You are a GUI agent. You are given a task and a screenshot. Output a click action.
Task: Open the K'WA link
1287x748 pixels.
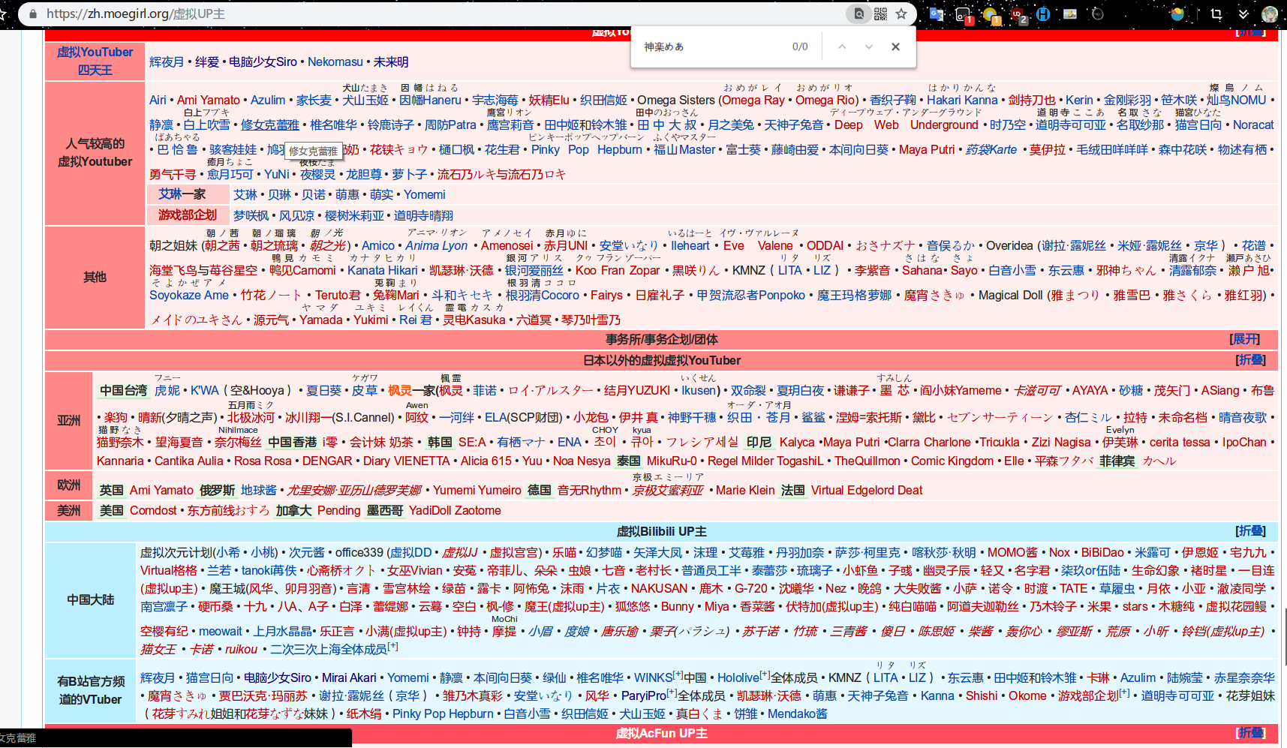click(x=205, y=390)
